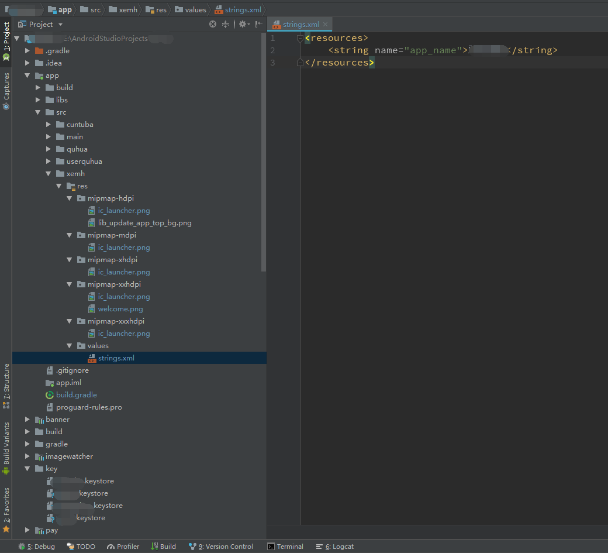This screenshot has height=553, width=608.
Task: Expand the imagewatcher module
Action: tap(27, 456)
